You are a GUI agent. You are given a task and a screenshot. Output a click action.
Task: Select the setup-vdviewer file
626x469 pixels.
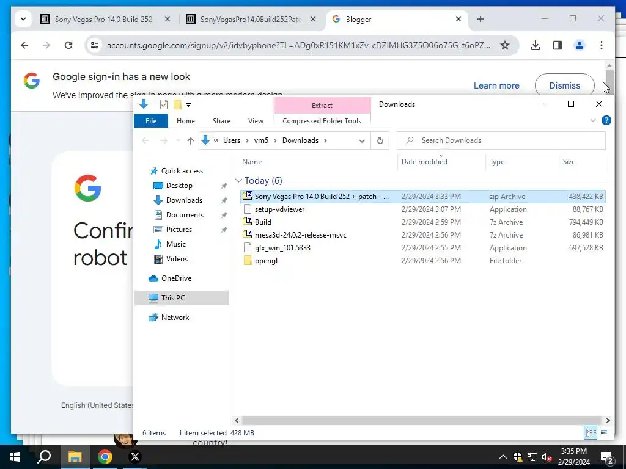click(423, 209)
